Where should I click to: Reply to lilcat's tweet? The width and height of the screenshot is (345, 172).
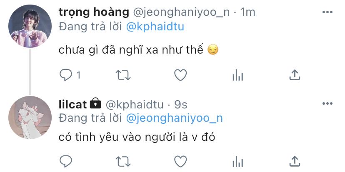(66, 162)
